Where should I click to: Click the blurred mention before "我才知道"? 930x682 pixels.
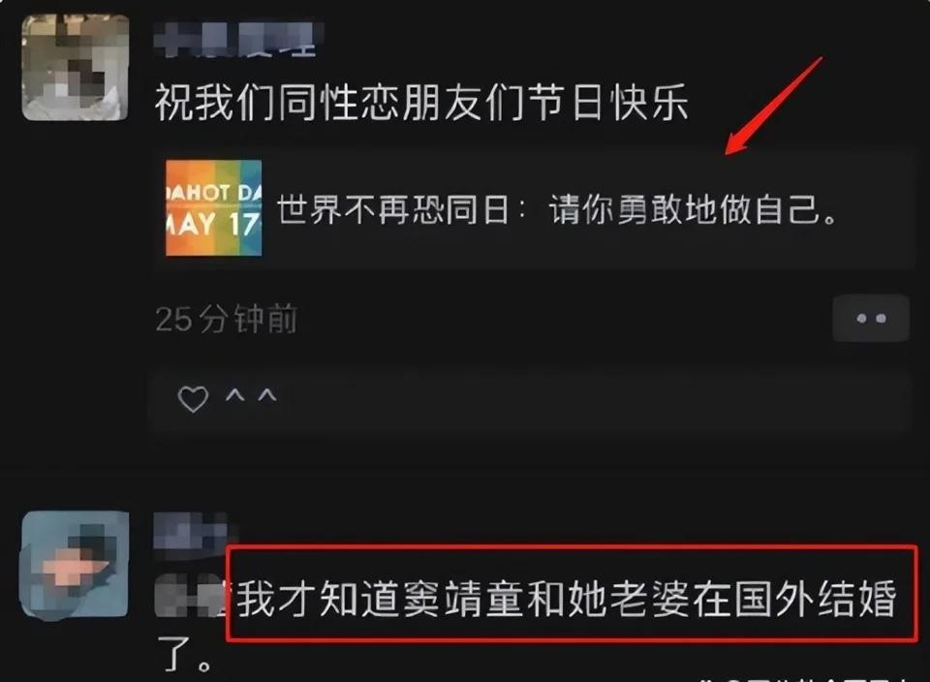(x=190, y=597)
